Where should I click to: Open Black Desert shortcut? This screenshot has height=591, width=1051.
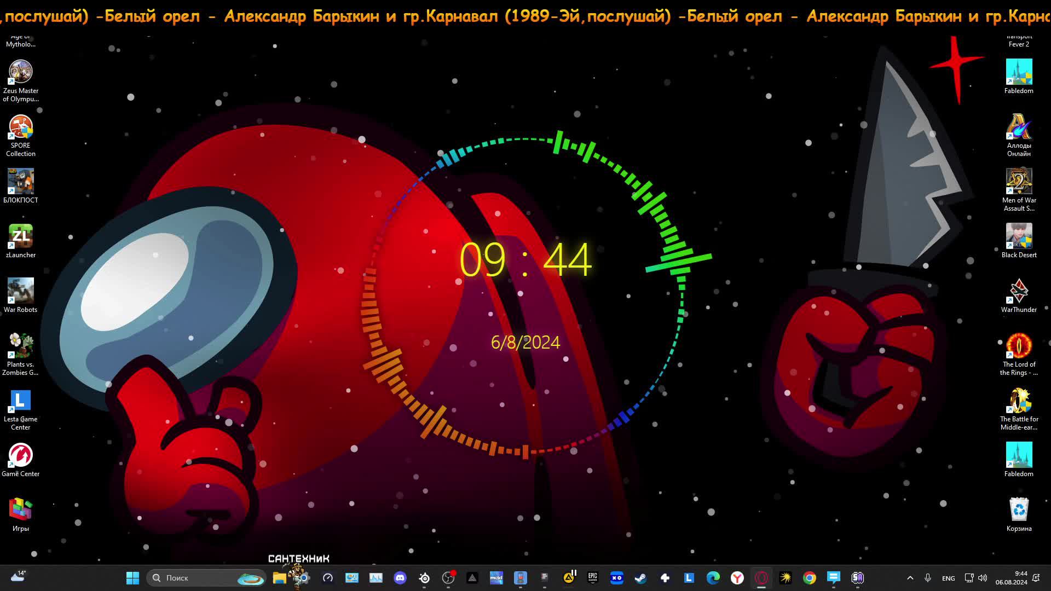click(1019, 236)
